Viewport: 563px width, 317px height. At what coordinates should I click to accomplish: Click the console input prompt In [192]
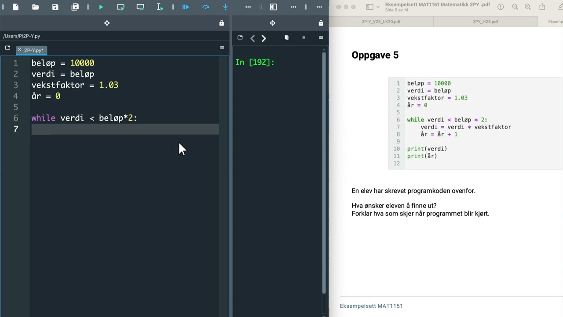click(x=255, y=62)
